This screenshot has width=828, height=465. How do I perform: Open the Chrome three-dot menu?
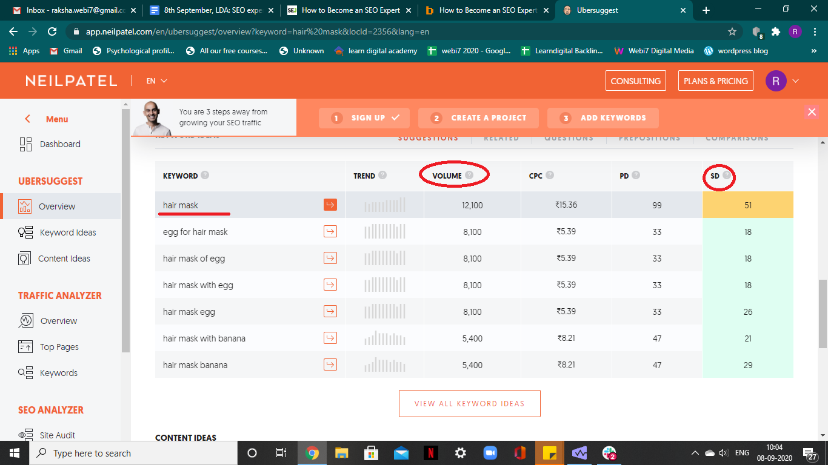(813, 31)
